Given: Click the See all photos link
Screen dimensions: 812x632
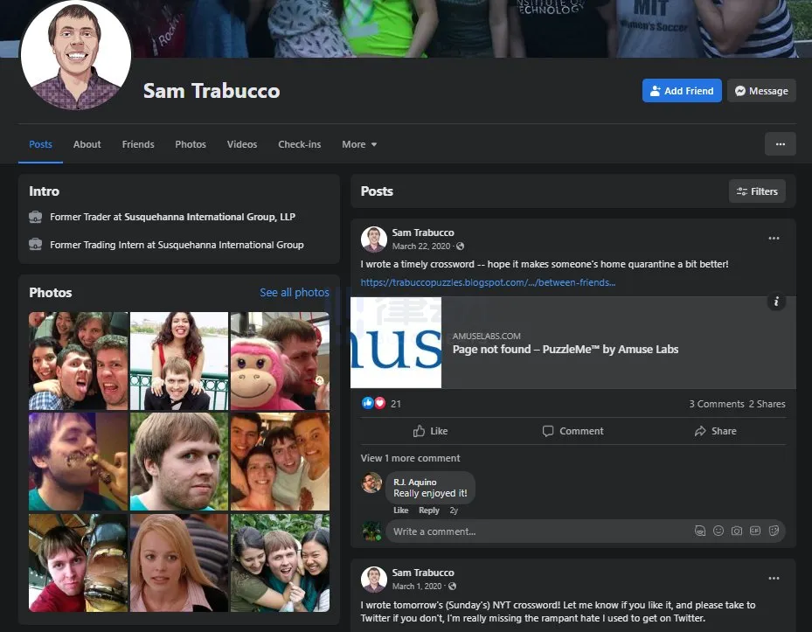Looking at the screenshot, I should [x=294, y=293].
